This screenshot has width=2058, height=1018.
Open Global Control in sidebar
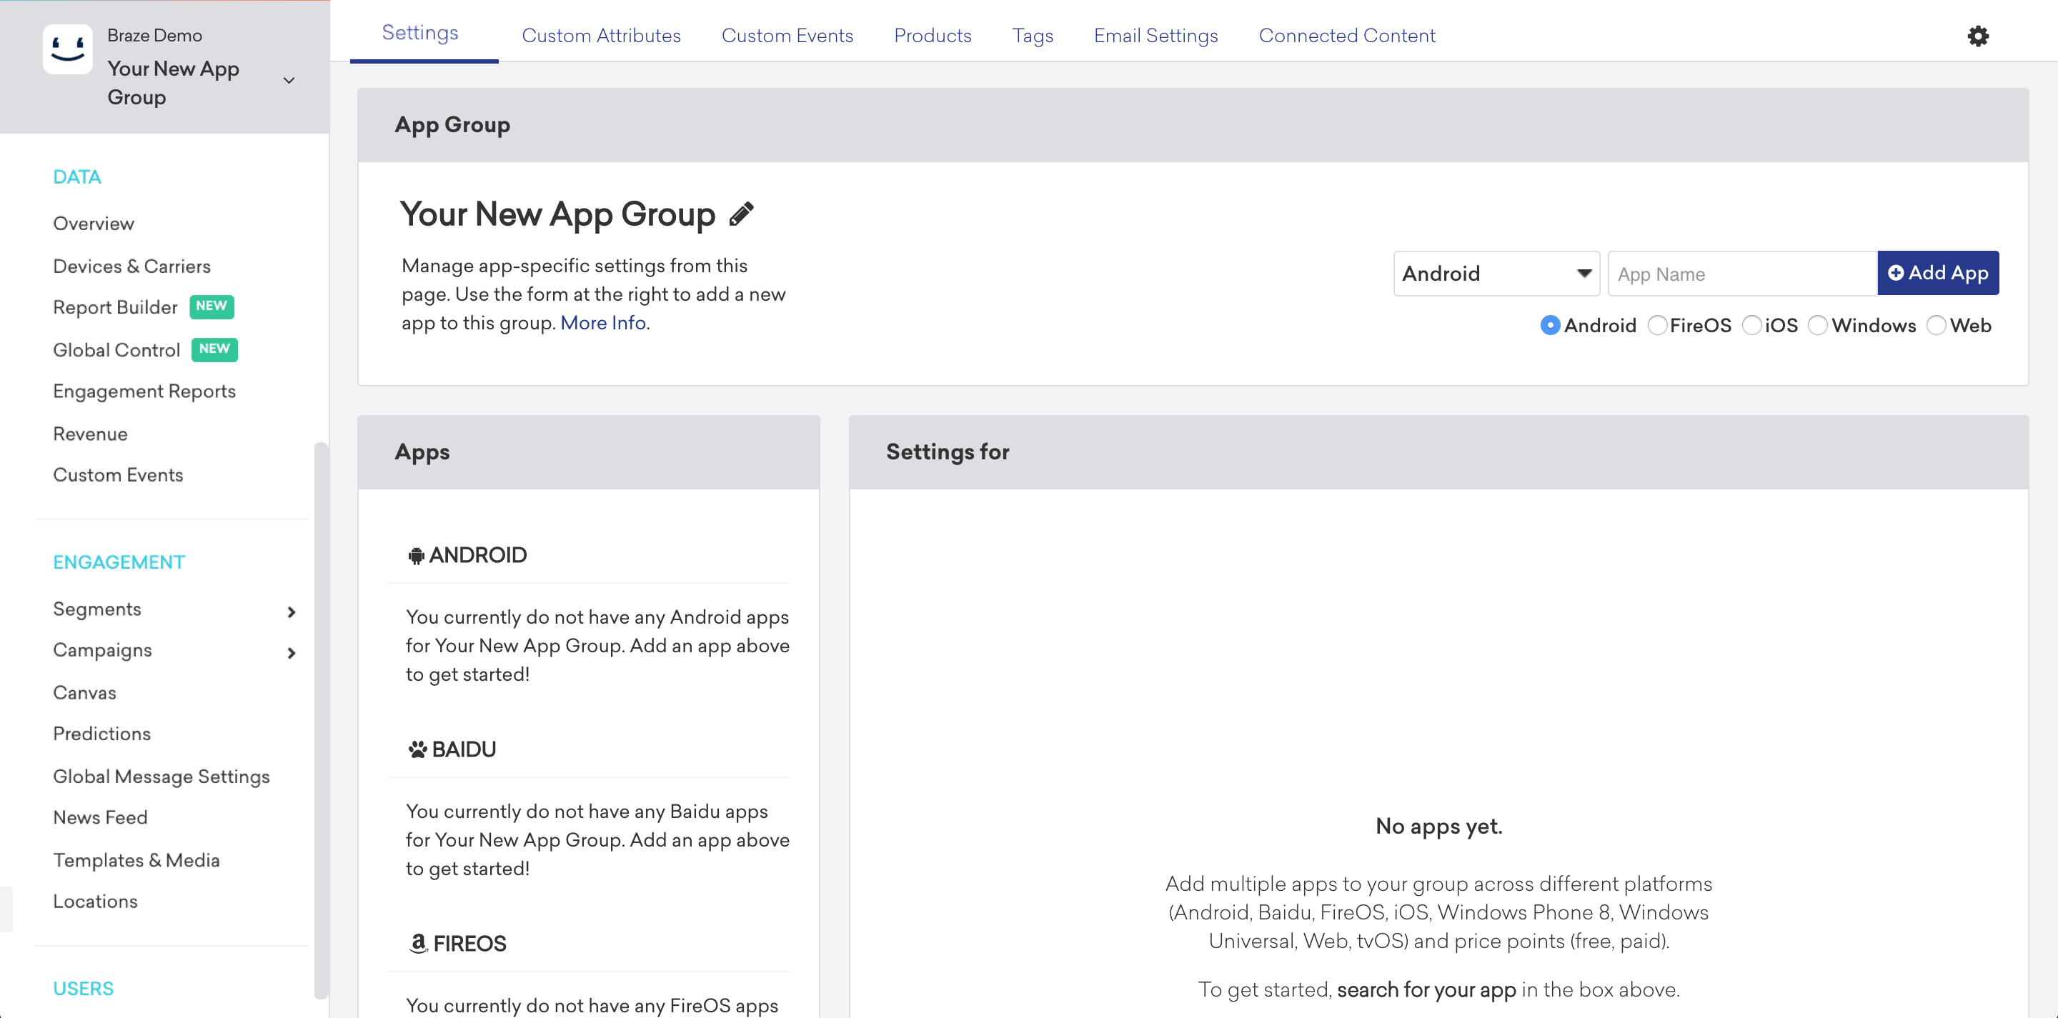click(x=116, y=350)
